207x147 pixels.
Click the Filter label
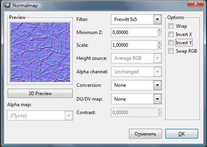pyautogui.click(x=82, y=19)
